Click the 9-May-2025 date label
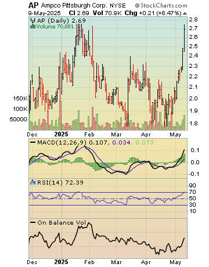209x267 pixels. [x=44, y=13]
